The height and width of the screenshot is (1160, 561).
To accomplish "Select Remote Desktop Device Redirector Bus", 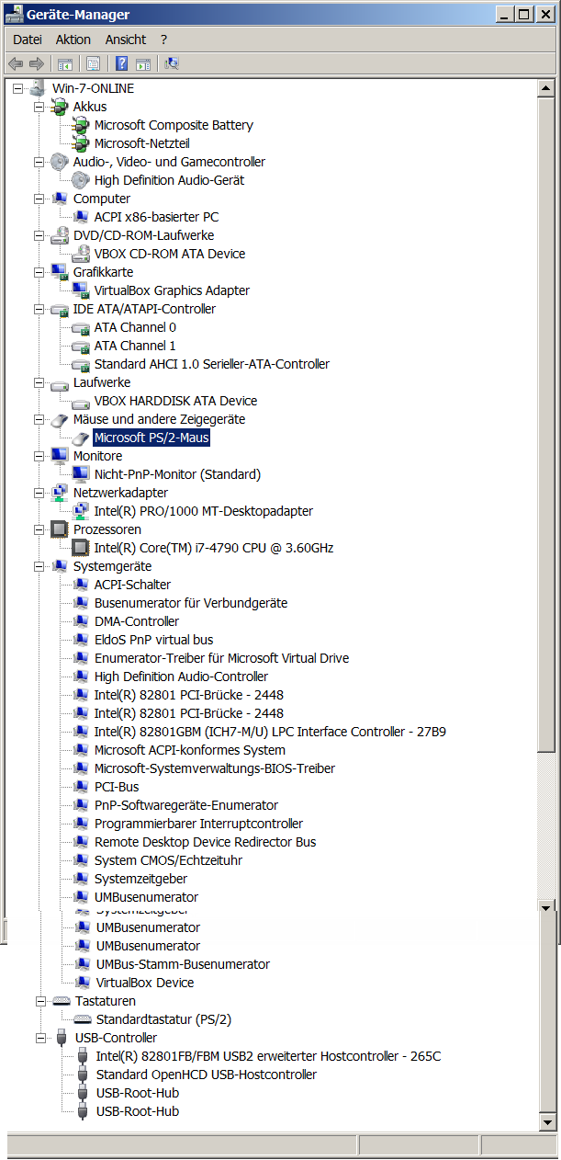I will click(x=205, y=842).
